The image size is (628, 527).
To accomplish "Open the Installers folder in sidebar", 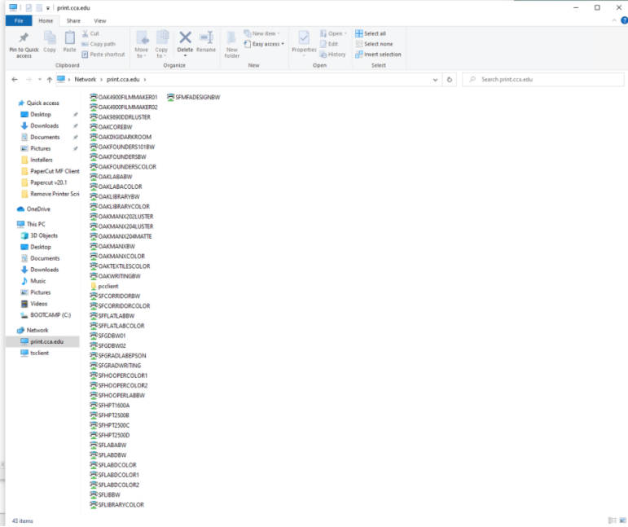I will 42,160.
